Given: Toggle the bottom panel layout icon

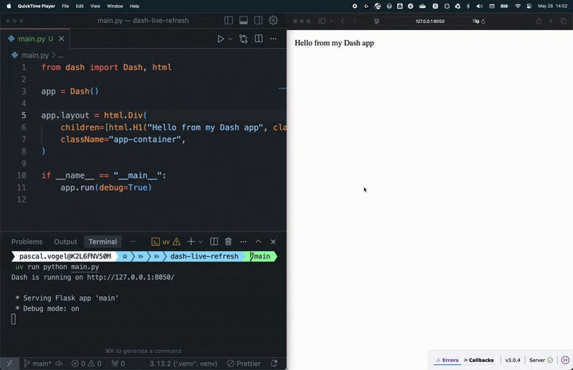Looking at the screenshot, I should (x=243, y=20).
